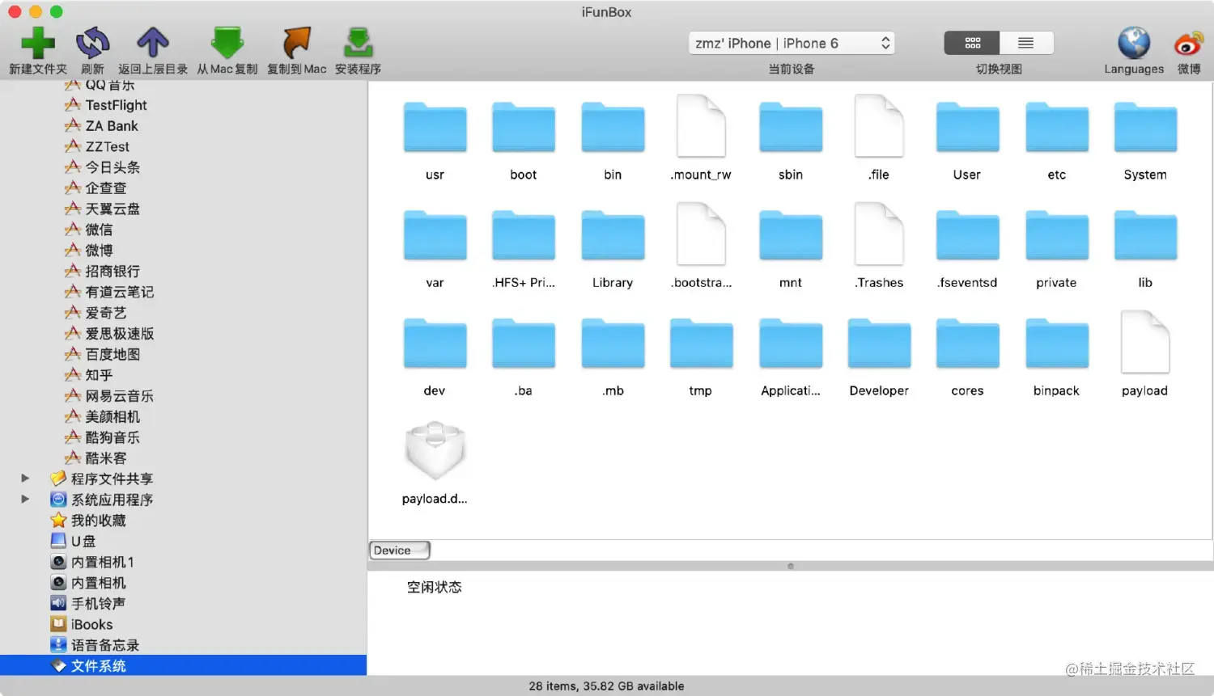The width and height of the screenshot is (1214, 696).
Task: Select the .bootstra... file
Action: point(701,234)
